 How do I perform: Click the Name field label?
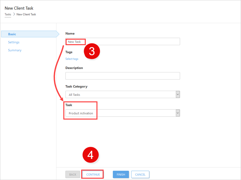70,33
